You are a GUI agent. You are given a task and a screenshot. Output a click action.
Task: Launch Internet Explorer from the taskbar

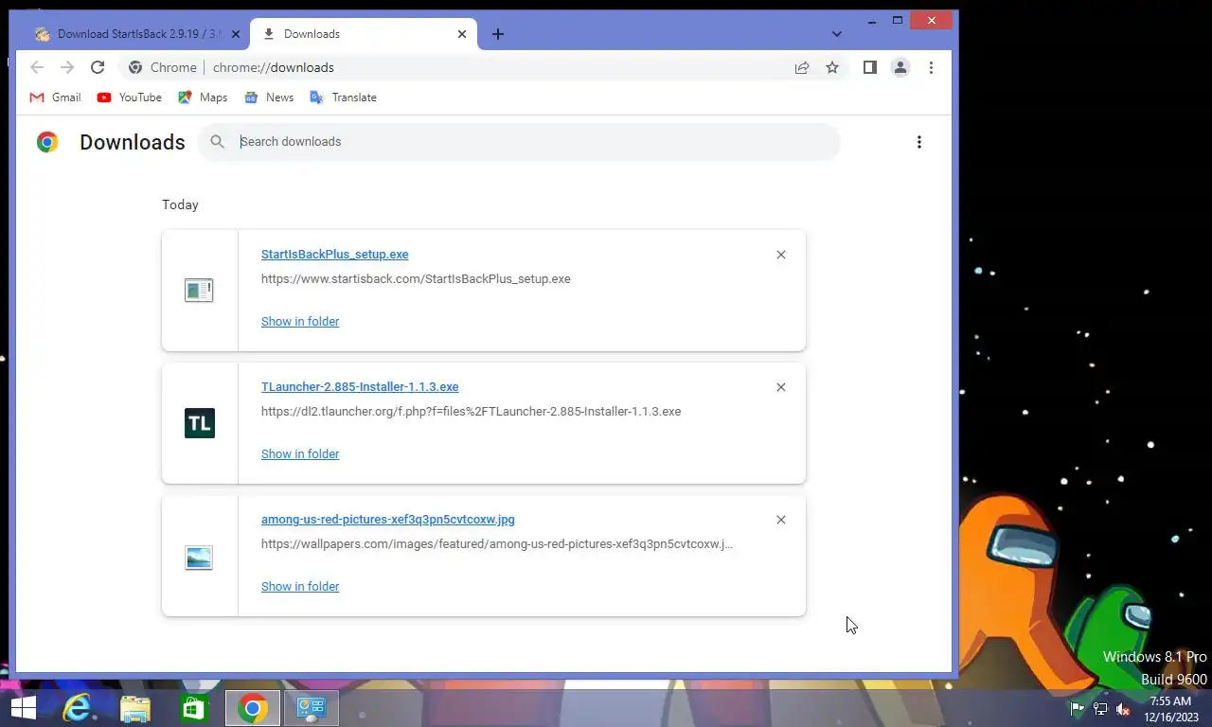(77, 708)
